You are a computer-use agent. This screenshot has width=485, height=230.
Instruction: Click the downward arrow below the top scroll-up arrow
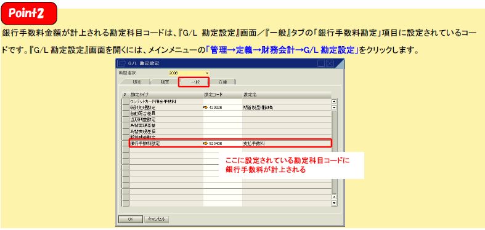(x=334, y=108)
